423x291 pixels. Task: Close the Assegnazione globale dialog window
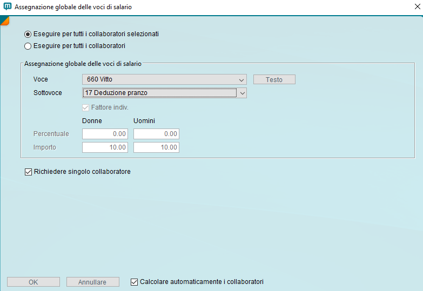pyautogui.click(x=417, y=6)
